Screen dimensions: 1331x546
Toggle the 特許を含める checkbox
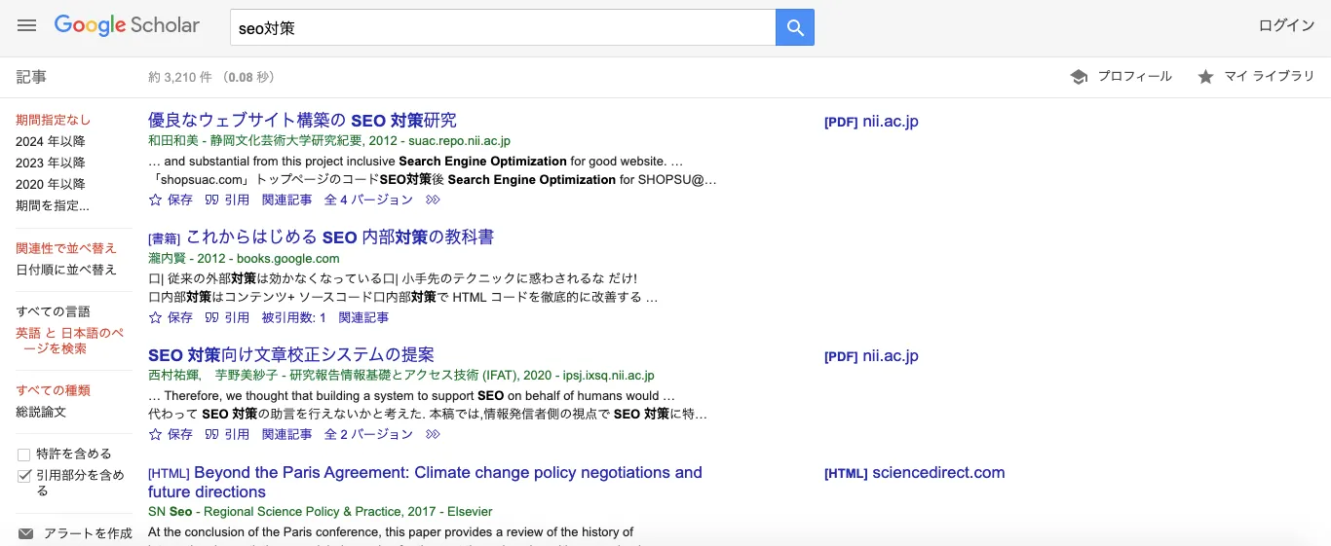[x=23, y=455]
